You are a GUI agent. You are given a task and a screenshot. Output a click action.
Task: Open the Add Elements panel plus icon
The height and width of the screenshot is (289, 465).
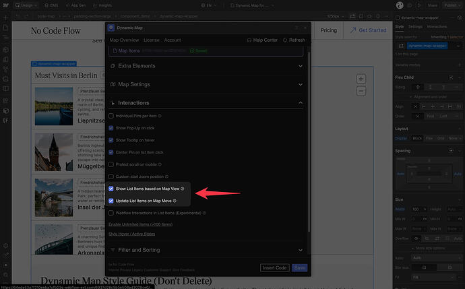click(x=5, y=18)
